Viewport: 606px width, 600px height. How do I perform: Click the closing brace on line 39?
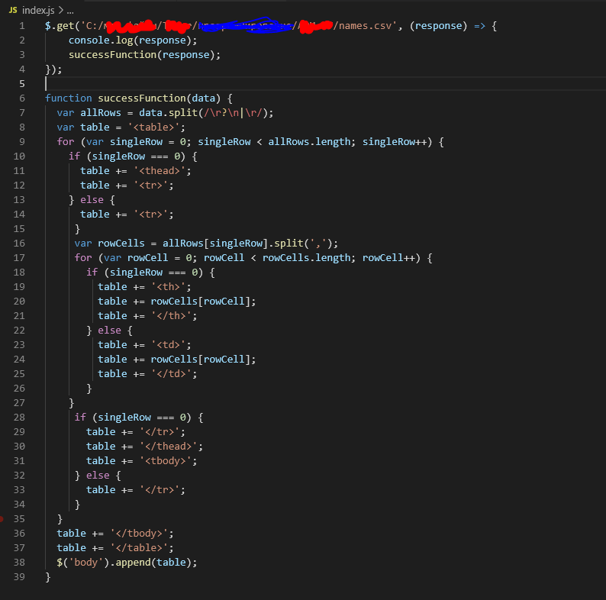[48, 577]
